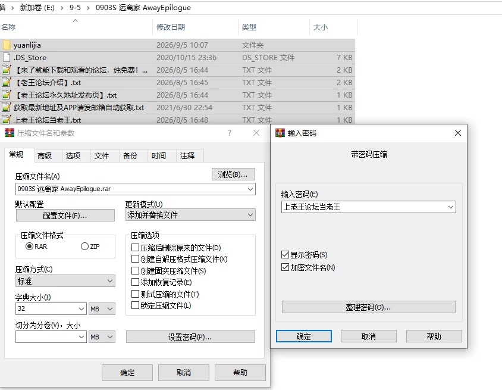Sort by 类型 column header
This screenshot has height=390, width=502.
point(274,27)
